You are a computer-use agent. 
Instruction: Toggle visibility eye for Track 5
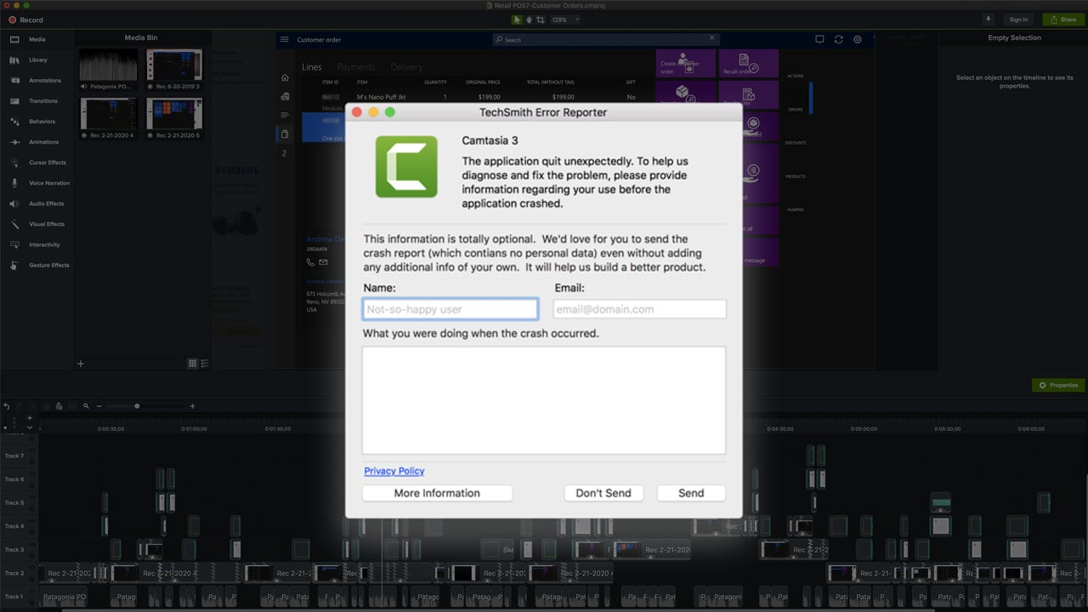(32, 496)
